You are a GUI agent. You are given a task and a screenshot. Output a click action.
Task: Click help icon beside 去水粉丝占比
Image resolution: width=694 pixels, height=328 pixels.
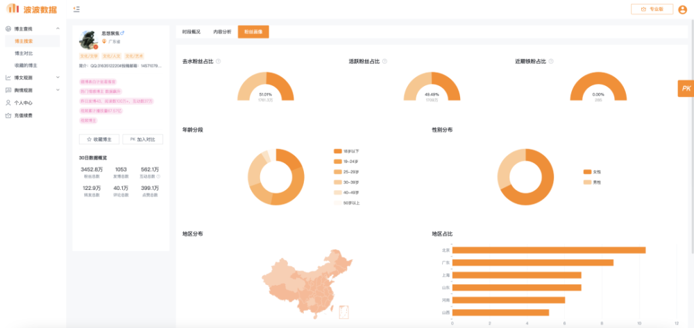(x=218, y=62)
